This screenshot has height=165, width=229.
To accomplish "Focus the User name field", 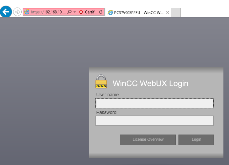I will [x=155, y=103].
